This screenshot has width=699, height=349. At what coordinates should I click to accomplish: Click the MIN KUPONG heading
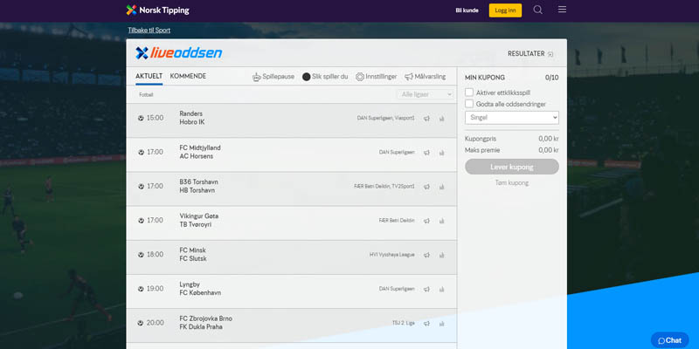tap(485, 78)
